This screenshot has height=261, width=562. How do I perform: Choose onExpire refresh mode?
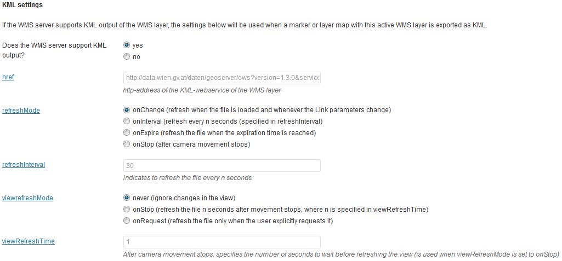[x=126, y=132]
